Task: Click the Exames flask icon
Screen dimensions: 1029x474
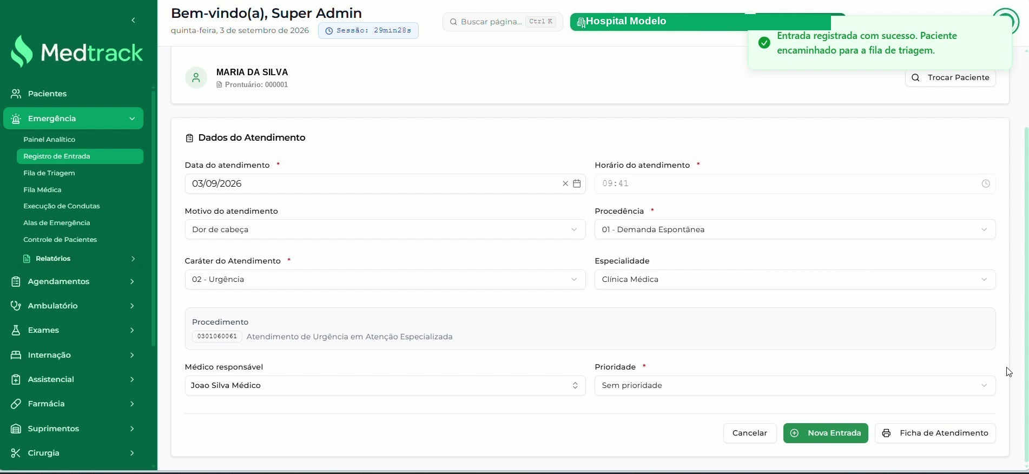Action: click(x=16, y=330)
